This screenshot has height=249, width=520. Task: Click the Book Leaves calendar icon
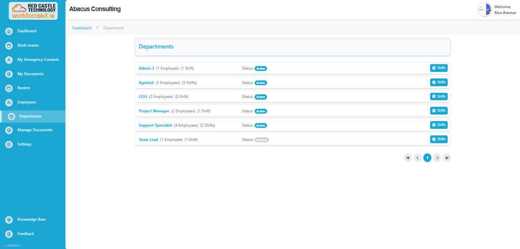tap(9, 46)
